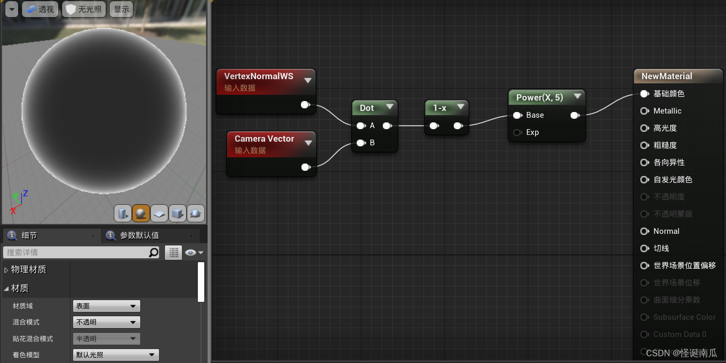Viewport: 726px width, 363px height.
Task: Click the 1-x node output pin
Action: [x=458, y=126]
